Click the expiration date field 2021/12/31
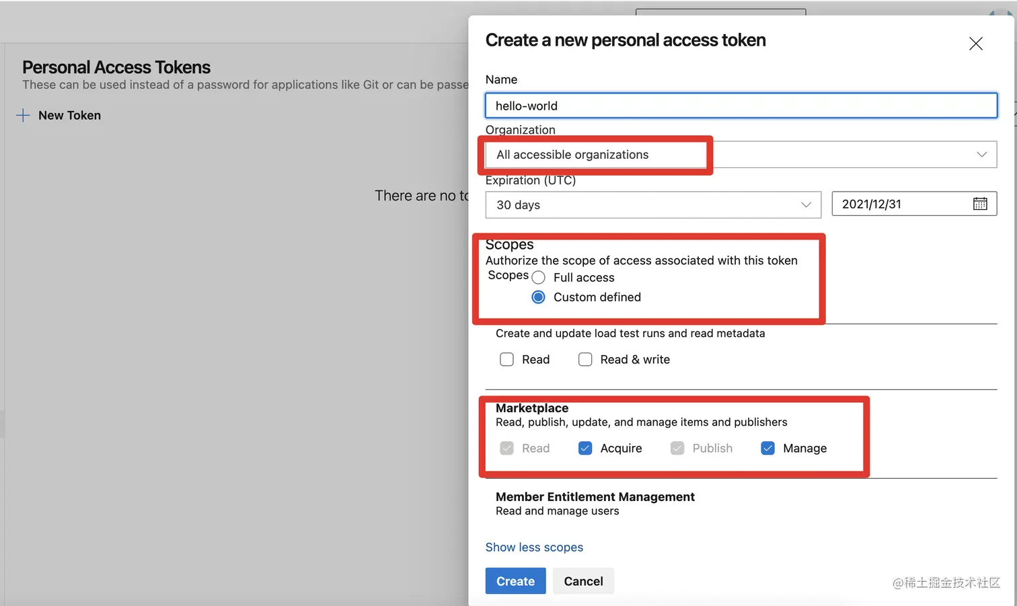 (x=901, y=204)
